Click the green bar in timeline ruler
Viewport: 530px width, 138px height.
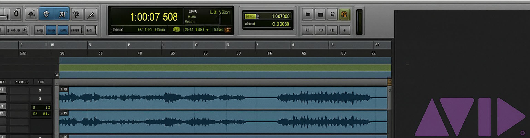point(225,68)
